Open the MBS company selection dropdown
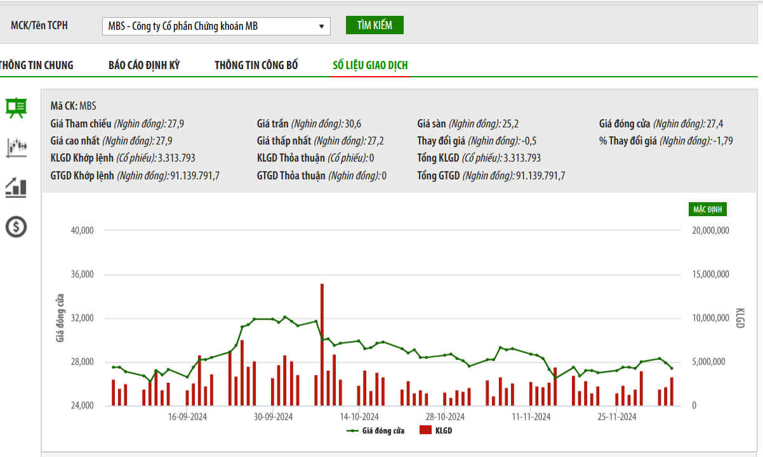 [x=215, y=26]
